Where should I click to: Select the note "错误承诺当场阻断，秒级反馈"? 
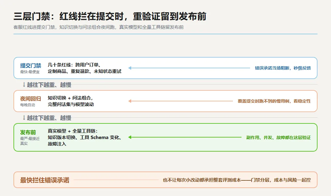(283, 68)
